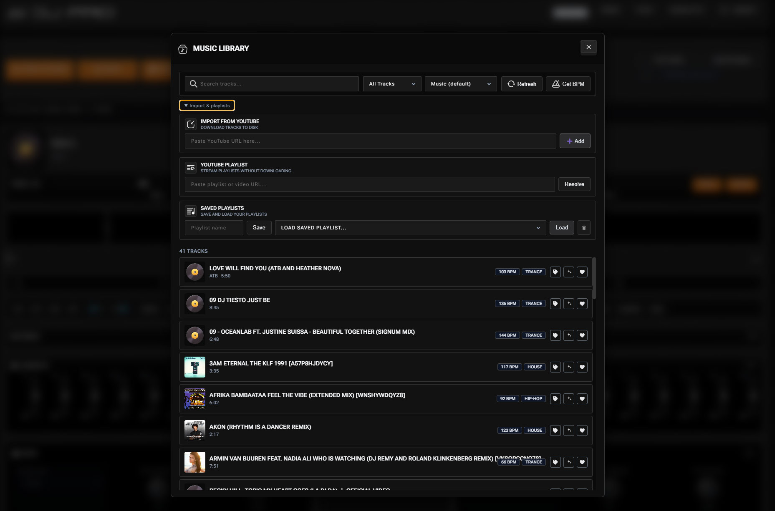The height and width of the screenshot is (511, 775).
Task: Delete saved playlist with the trash icon
Action: (584, 228)
